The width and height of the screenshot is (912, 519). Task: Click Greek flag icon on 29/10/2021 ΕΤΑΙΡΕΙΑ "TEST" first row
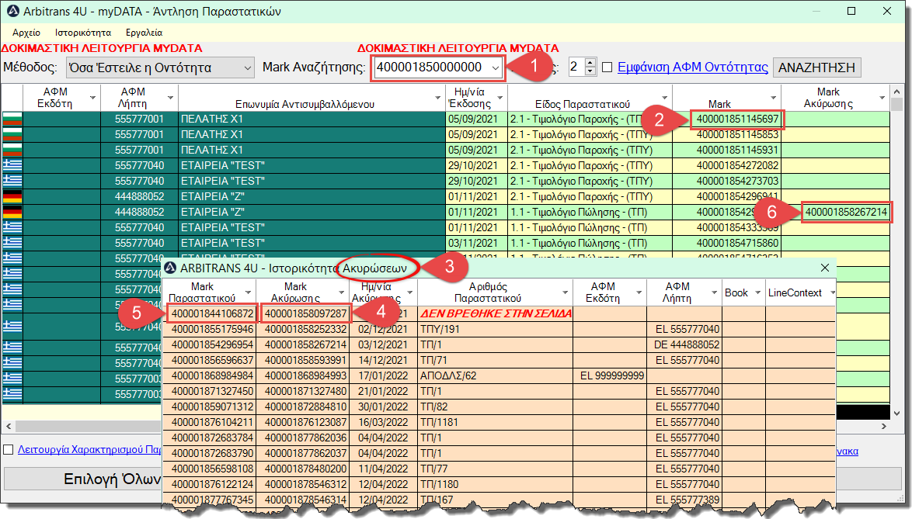(x=12, y=165)
